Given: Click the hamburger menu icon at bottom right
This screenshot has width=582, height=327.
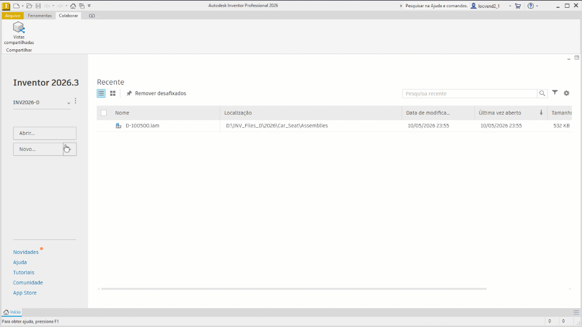Looking at the screenshot, I should click(576, 312).
